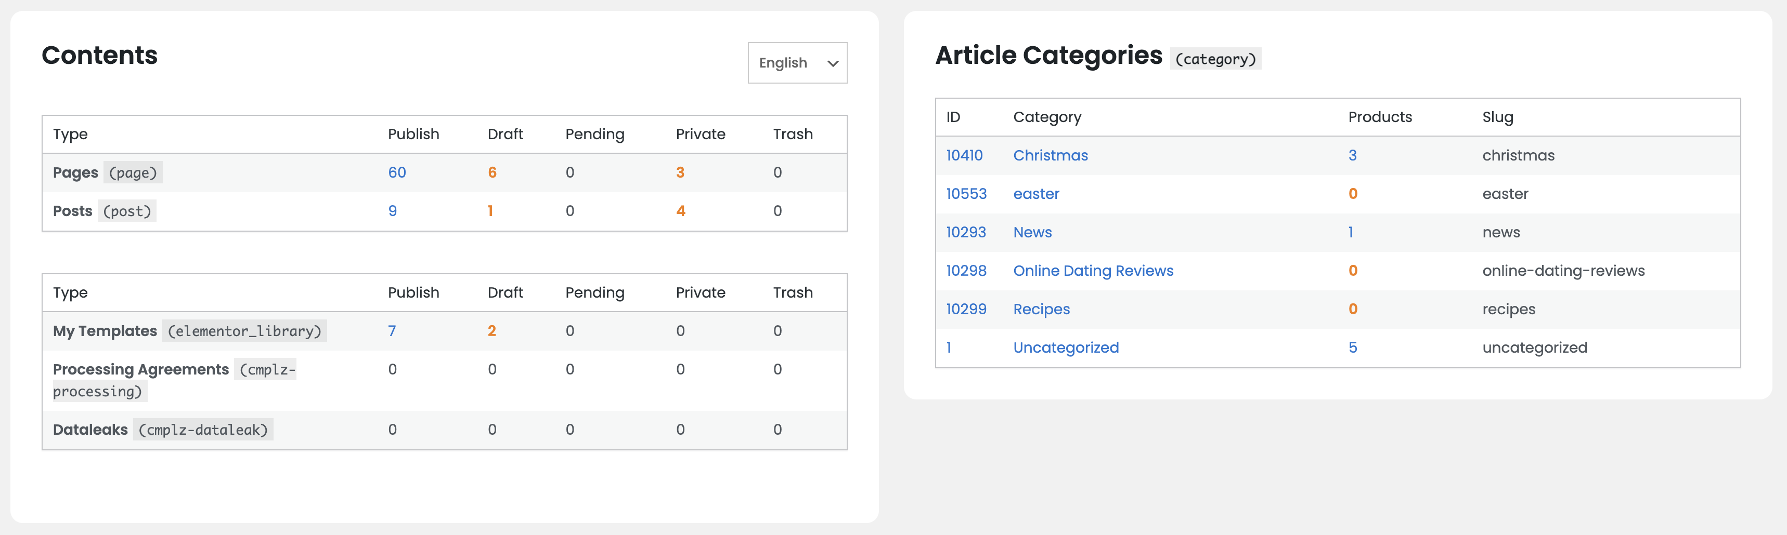Viewport: 1787px width, 535px height.
Task: Click the 7 published My Templates link
Action: pyautogui.click(x=392, y=331)
